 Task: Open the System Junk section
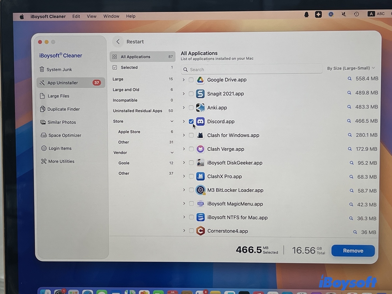pos(56,70)
